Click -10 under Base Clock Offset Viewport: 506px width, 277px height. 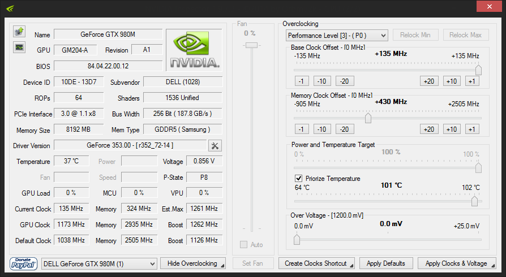pos(322,81)
